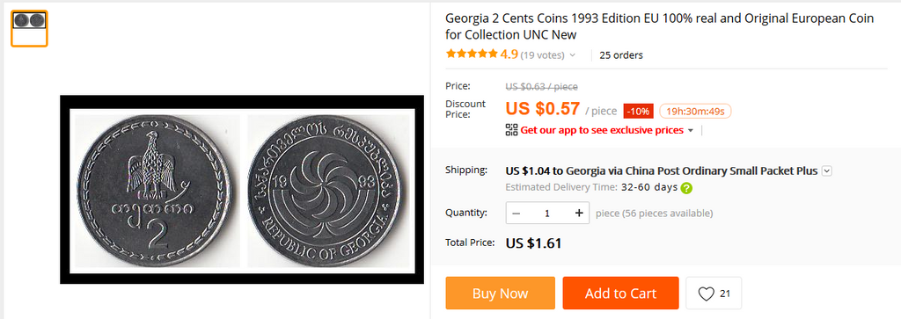Expand the exclusive app prices dropdown arrow
This screenshot has width=901, height=319.
(691, 130)
